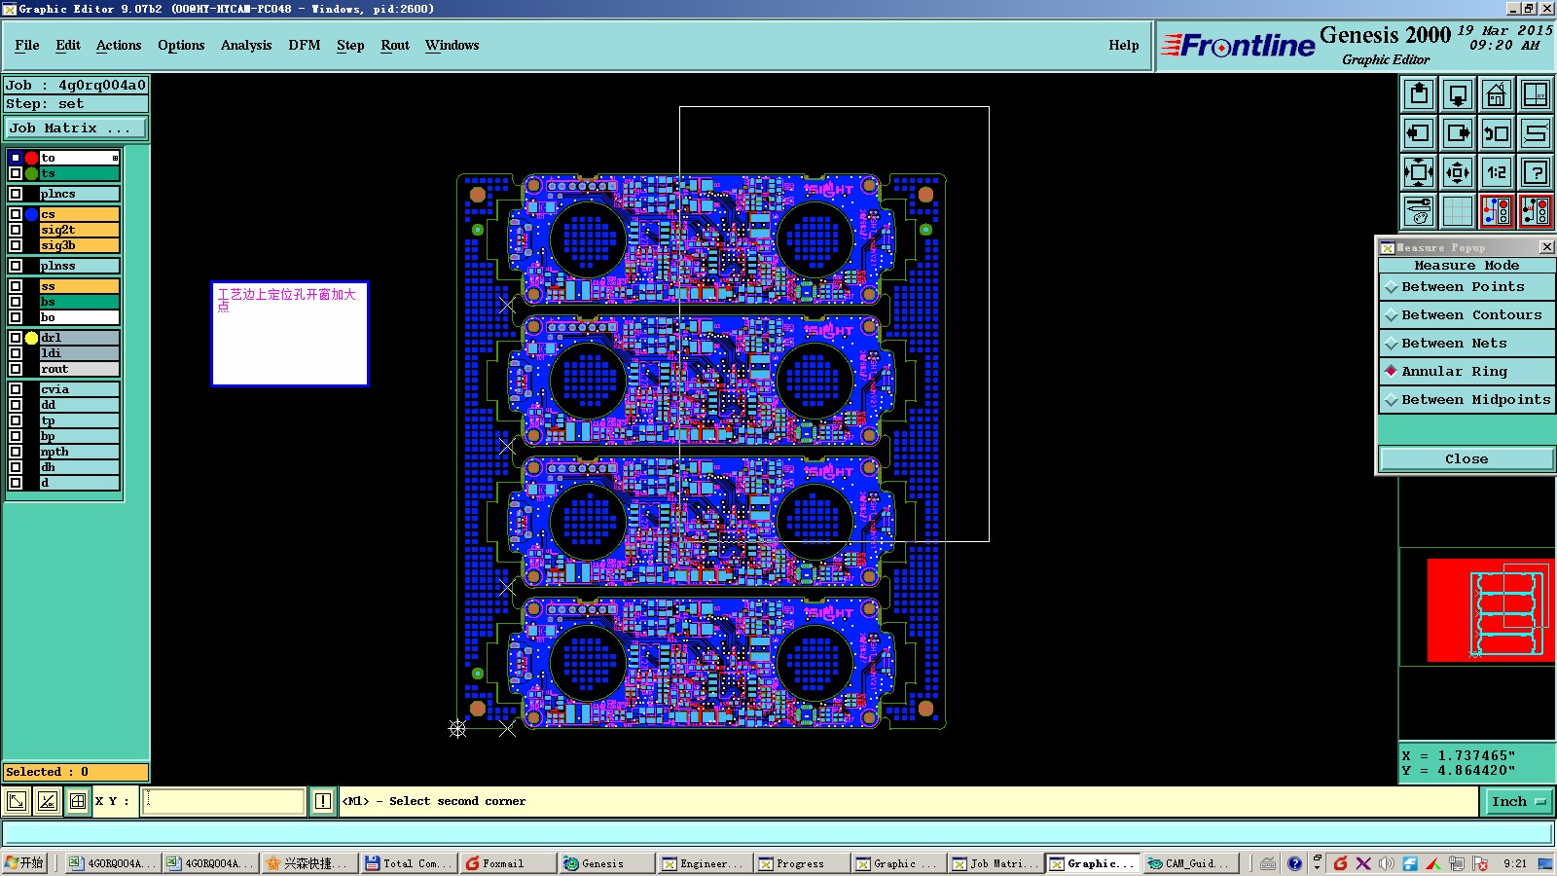Viewport: 1557px width, 876px height.
Task: Click the question mark window icon
Action: click(1536, 172)
